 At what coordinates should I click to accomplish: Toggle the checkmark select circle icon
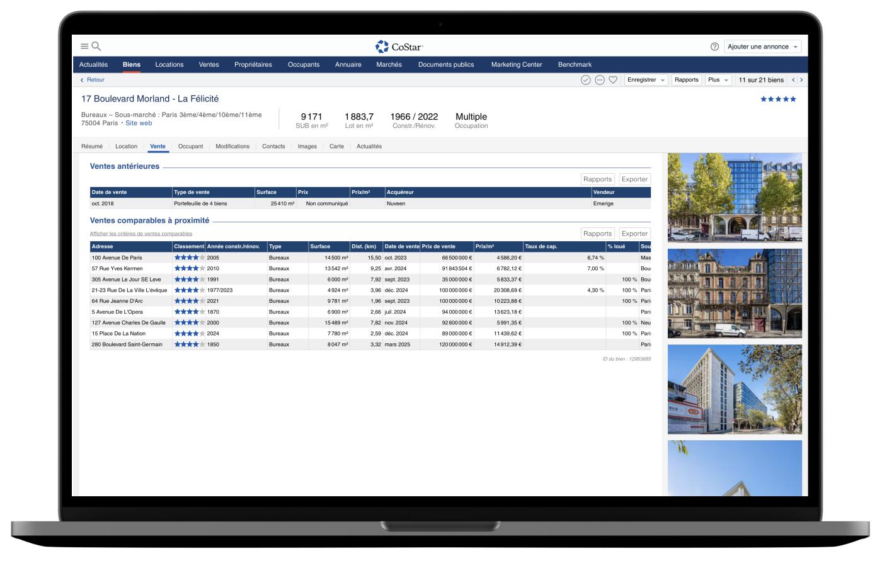coord(586,80)
